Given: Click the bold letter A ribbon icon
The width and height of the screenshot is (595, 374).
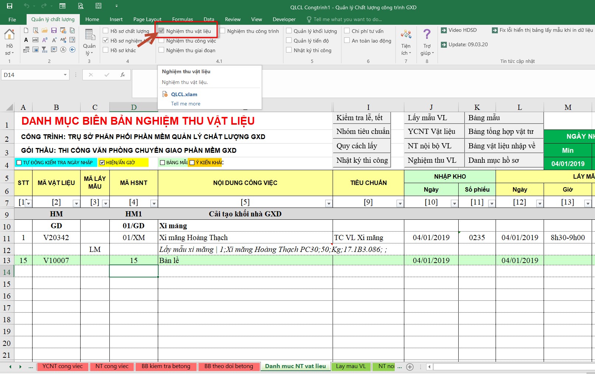Looking at the screenshot, I should point(26,40).
